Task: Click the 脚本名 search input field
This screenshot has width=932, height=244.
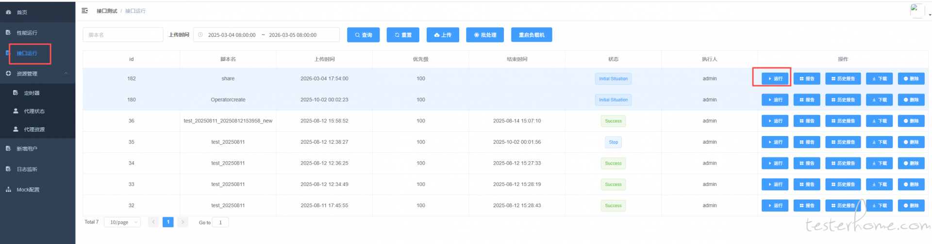Action: (123, 35)
